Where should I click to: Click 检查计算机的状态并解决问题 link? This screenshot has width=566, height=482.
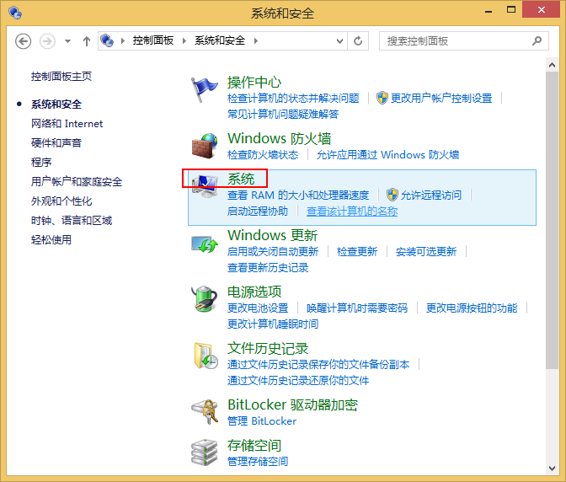click(x=293, y=98)
